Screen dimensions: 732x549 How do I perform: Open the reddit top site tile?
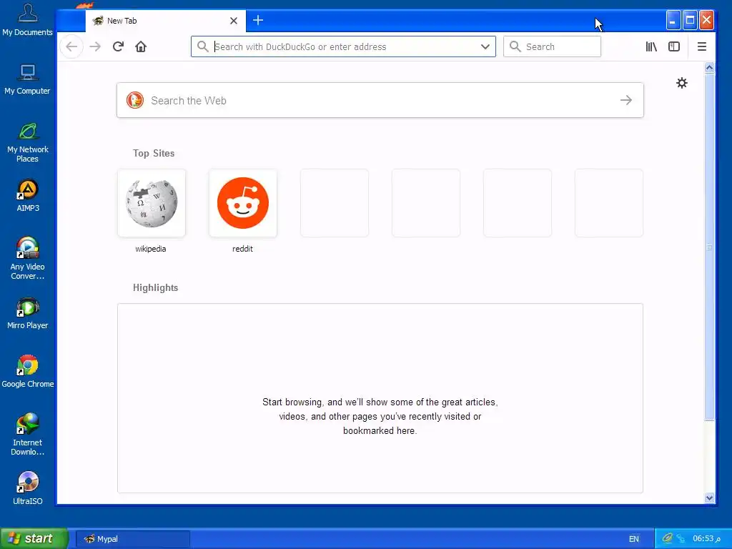pos(243,203)
